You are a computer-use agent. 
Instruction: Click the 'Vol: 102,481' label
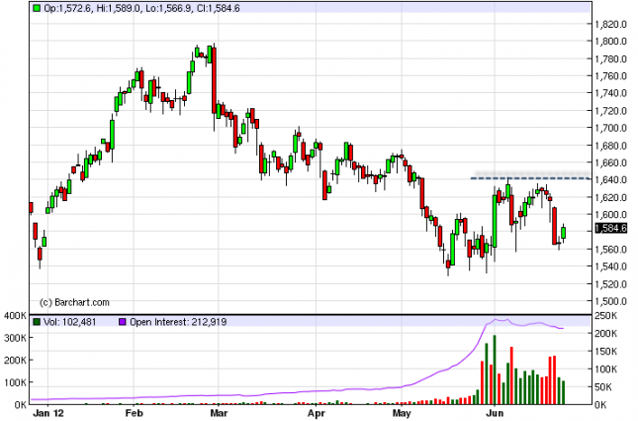69,322
